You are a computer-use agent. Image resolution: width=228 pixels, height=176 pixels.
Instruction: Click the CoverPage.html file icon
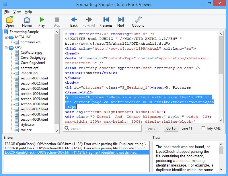tap(17, 63)
